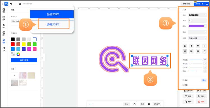Select the hand pan tool in the bottom bar
Screen dimensions: 210x108
[x=135, y=104]
